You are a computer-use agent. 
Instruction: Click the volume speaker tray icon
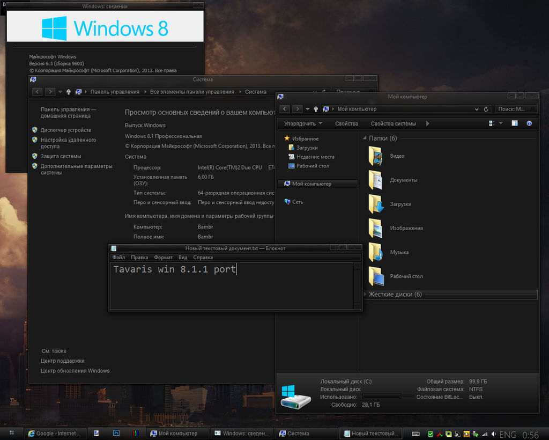(x=493, y=434)
